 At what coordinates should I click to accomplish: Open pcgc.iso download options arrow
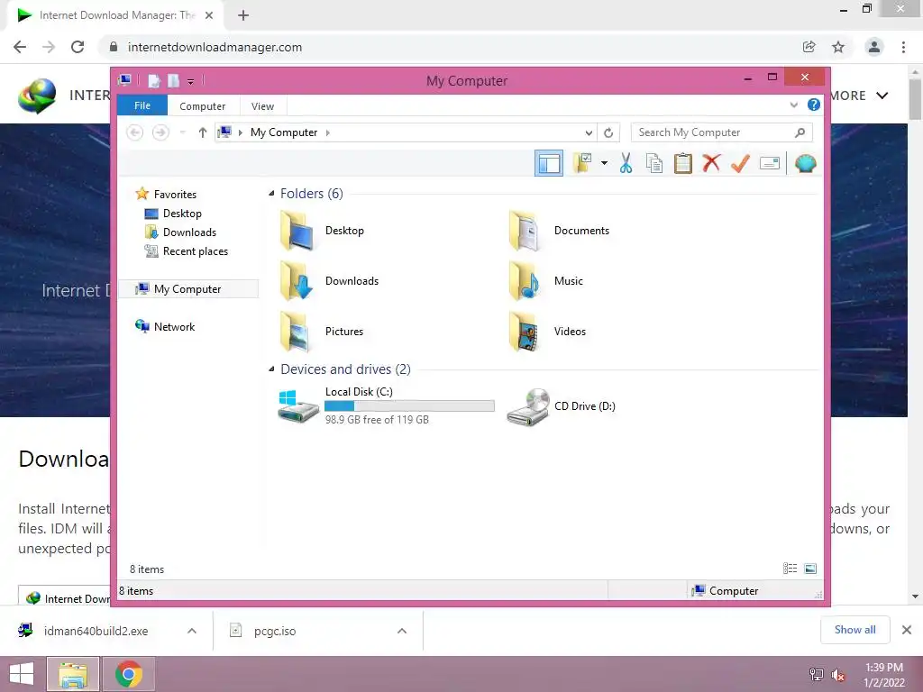tap(402, 631)
